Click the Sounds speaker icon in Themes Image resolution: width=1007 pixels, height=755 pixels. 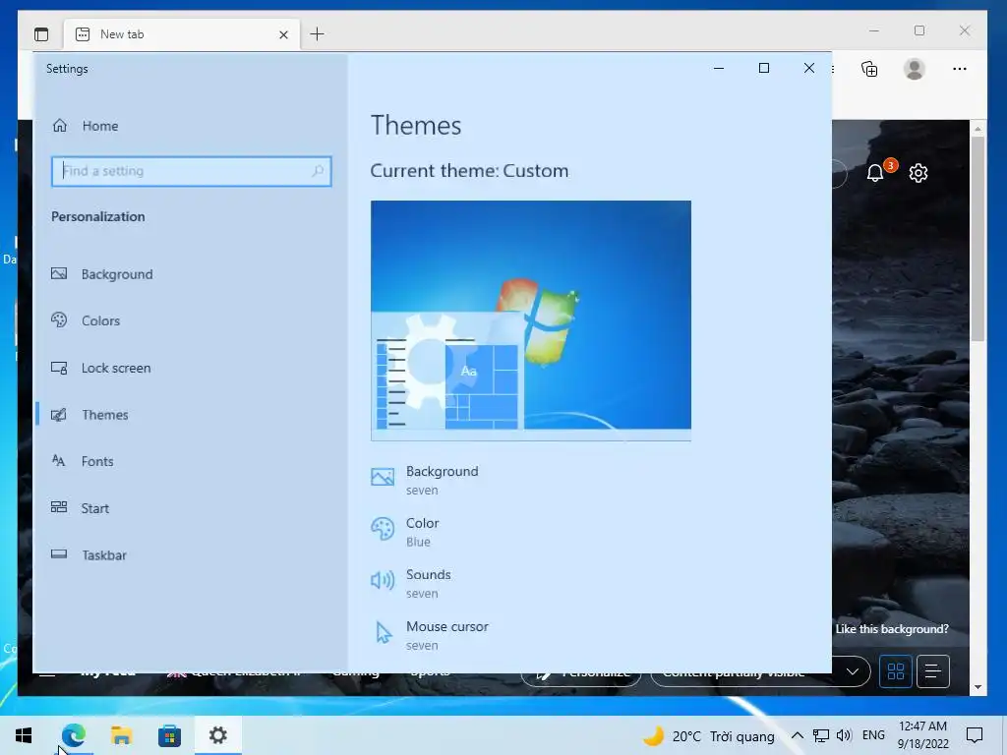383,580
